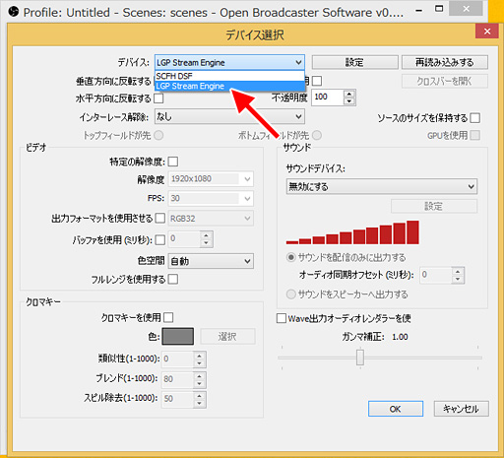This screenshot has height=458, width=504.
Task: Tick the 特定の解像度 checkbox
Action: point(173,162)
